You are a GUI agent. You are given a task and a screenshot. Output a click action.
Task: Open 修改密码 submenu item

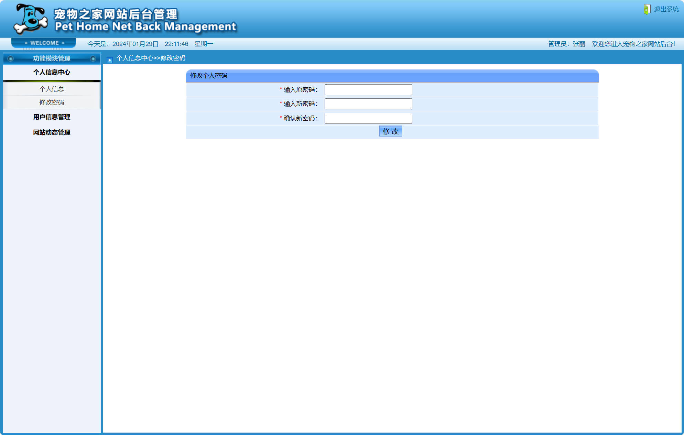52,102
